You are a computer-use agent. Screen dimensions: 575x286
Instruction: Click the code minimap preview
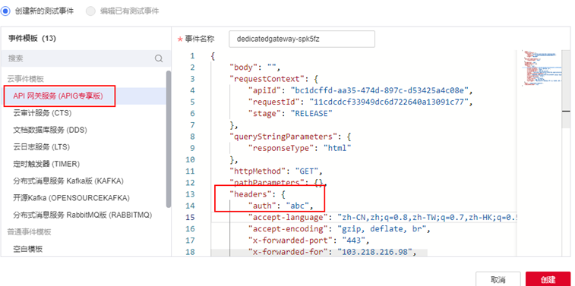point(542,68)
